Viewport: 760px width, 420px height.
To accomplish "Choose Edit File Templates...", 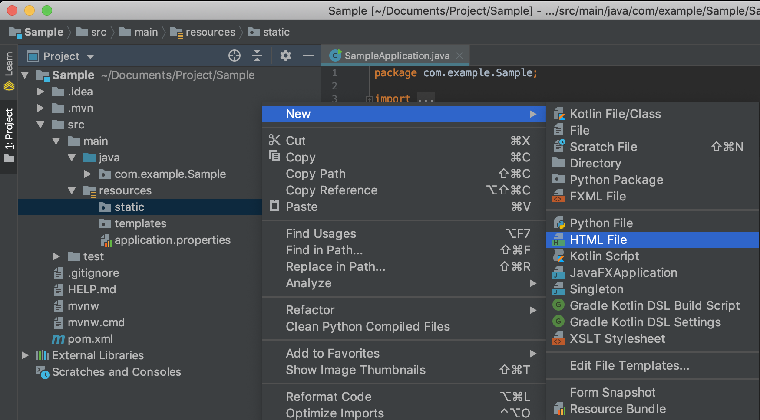I will (x=653, y=365).
